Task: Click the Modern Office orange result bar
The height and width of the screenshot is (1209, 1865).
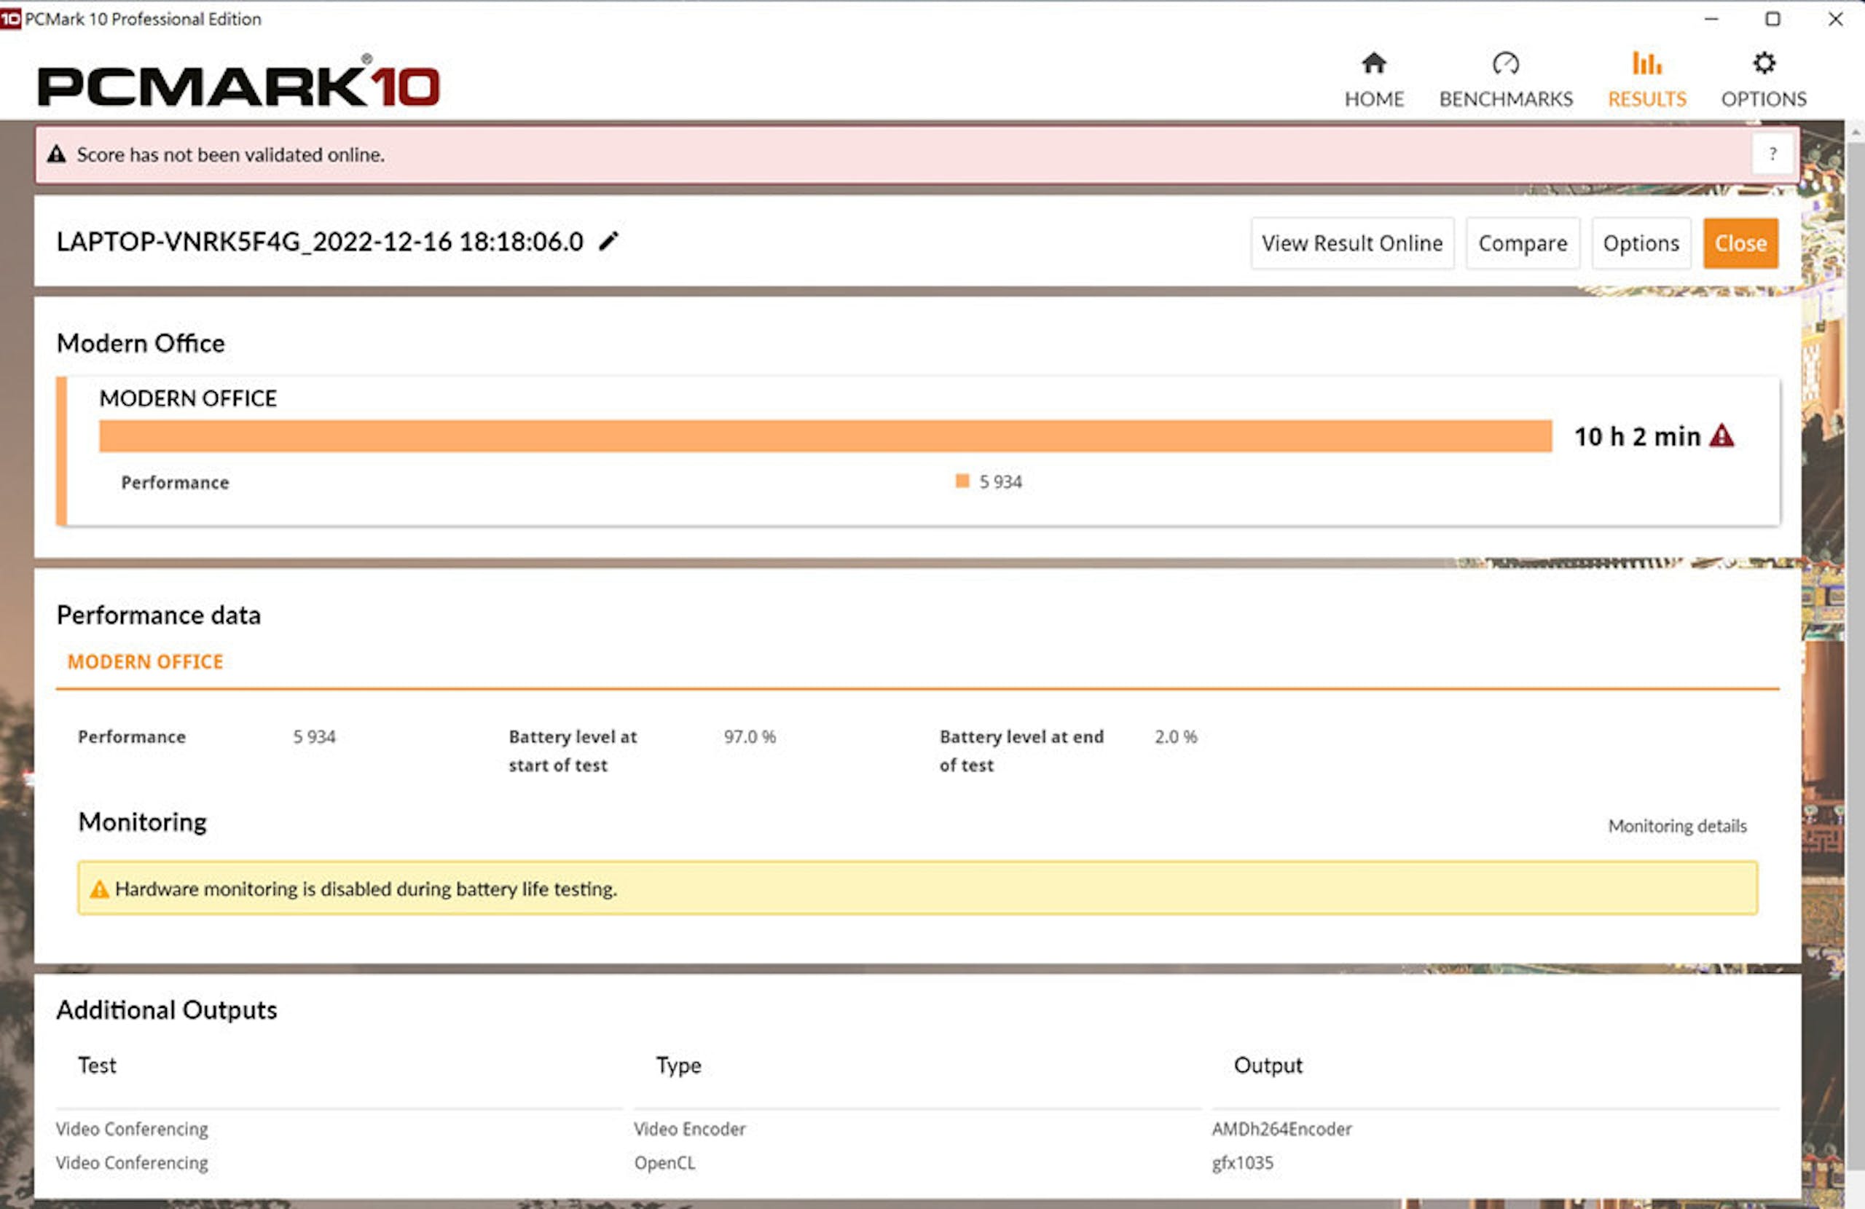Action: pos(825,436)
